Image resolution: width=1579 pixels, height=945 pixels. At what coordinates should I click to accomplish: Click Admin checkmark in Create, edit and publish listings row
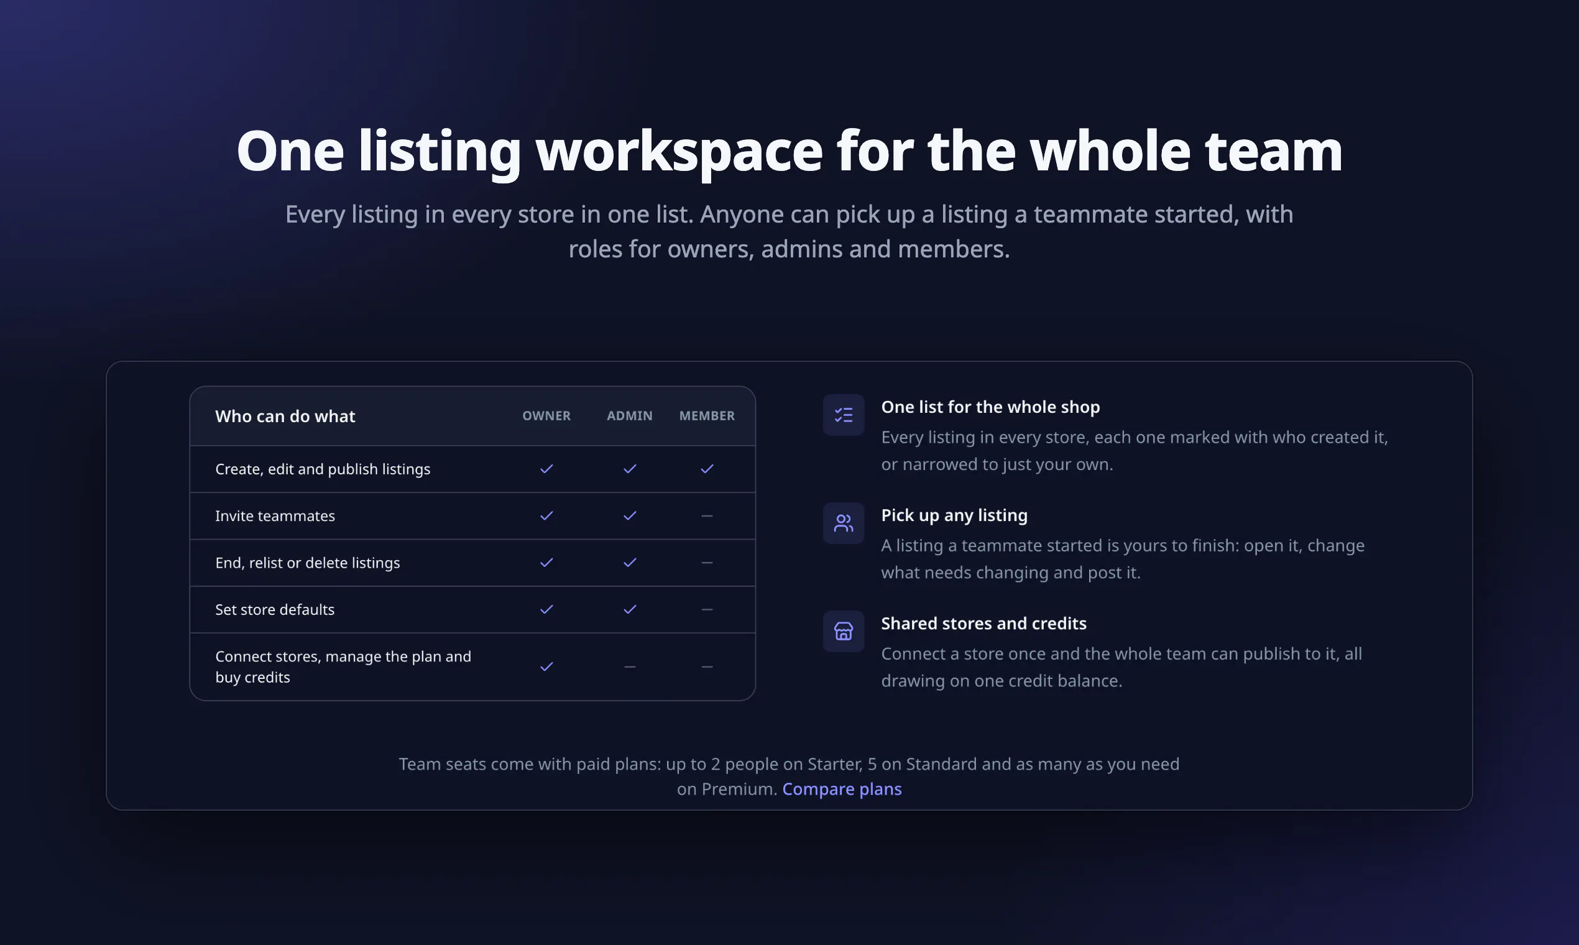point(630,469)
